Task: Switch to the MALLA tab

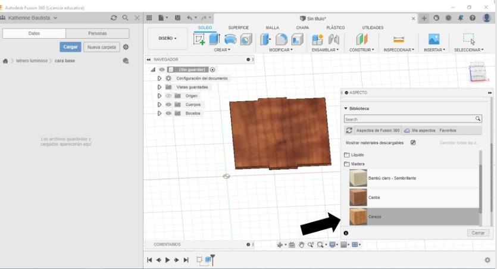Action: [272, 27]
